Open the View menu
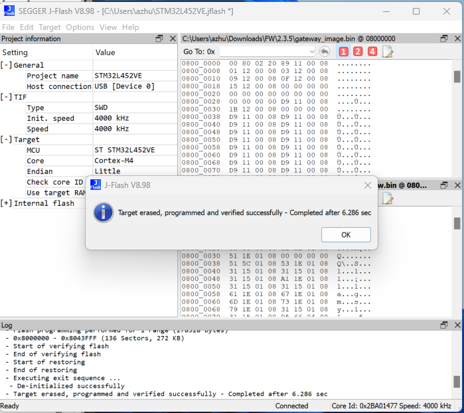The height and width of the screenshot is (413, 464). pos(108,27)
